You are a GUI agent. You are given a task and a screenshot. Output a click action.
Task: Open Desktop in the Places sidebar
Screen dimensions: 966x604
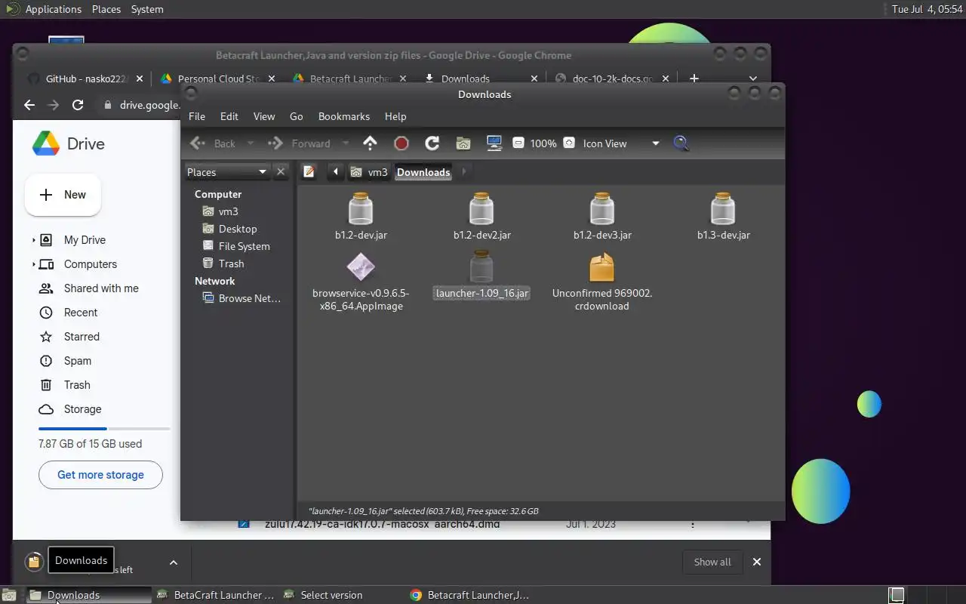tap(237, 229)
